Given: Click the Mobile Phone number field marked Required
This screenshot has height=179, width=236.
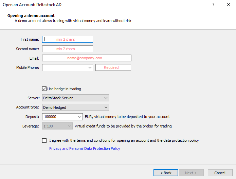Looking at the screenshot, I should (113, 67).
